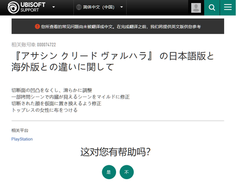This screenshot has height=183, width=236.
Task: Click the 这对您有帮助吗? heading
Action: point(116,152)
